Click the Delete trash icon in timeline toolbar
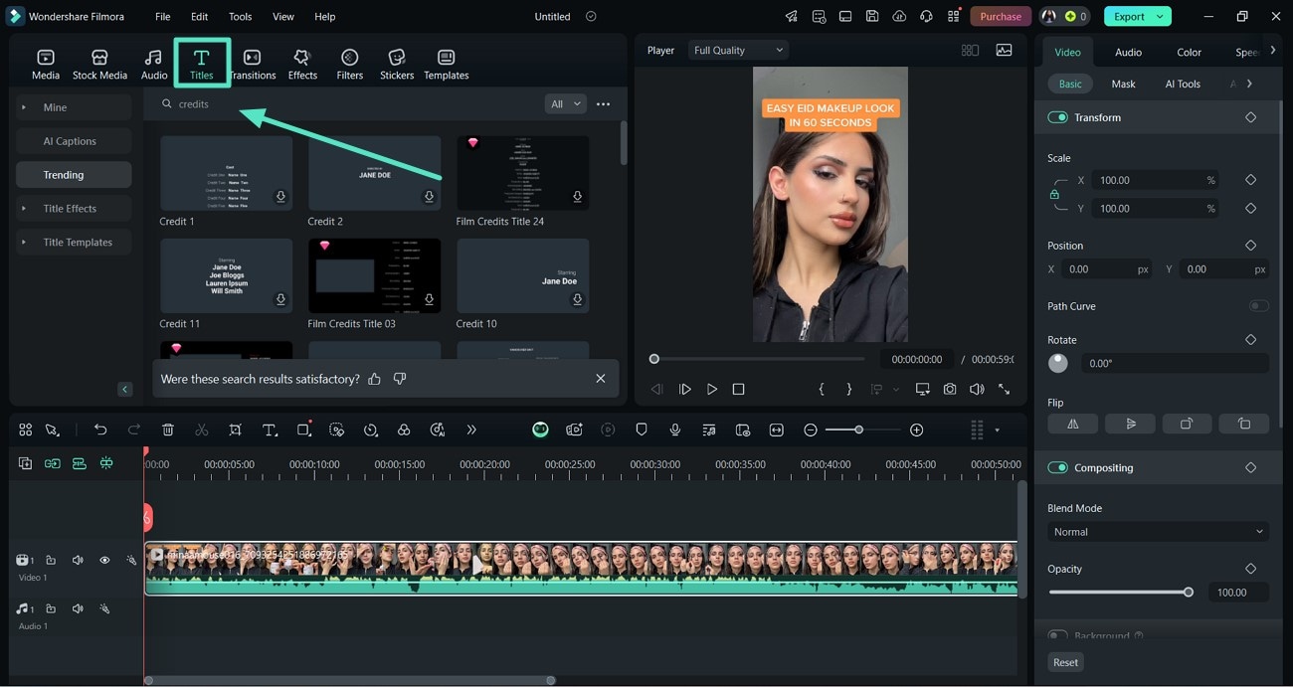 coord(168,429)
